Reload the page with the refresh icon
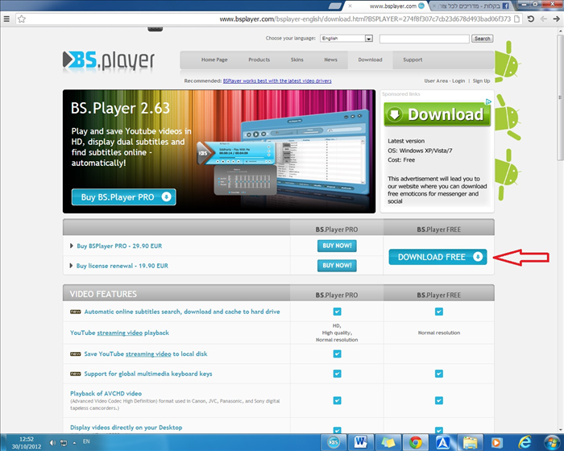Viewport: 564px width, 451px height. (530, 19)
